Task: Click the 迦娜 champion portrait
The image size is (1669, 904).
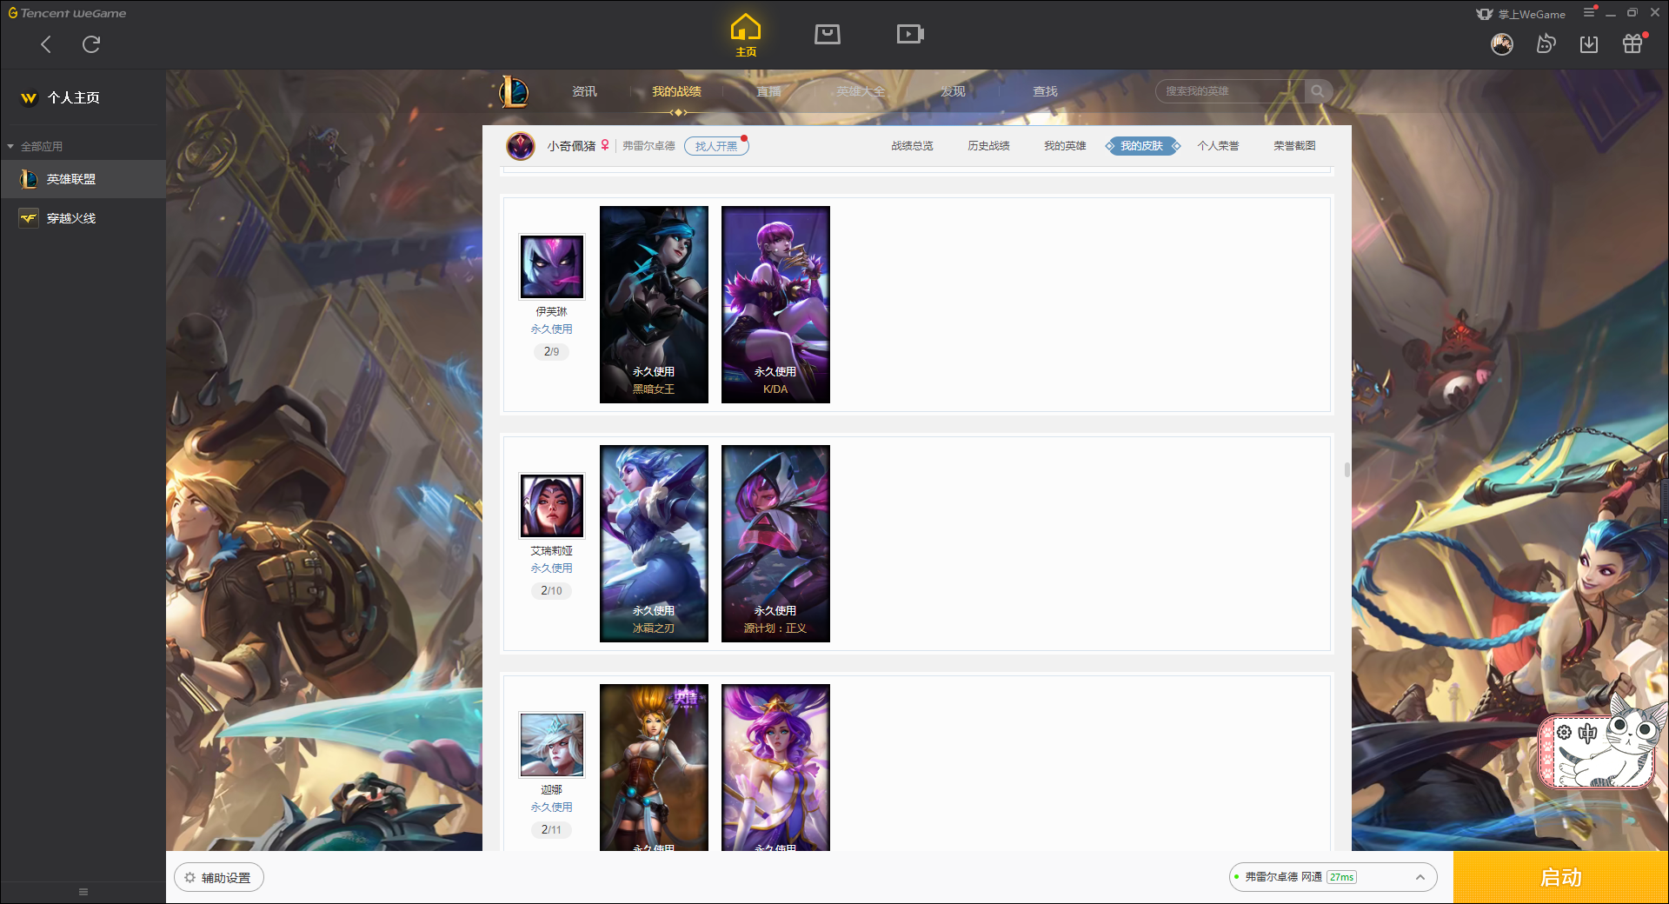Action: (x=552, y=745)
